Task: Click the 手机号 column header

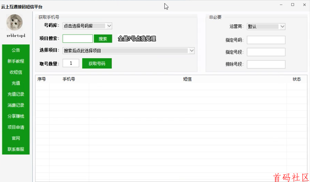Action: [69, 79]
